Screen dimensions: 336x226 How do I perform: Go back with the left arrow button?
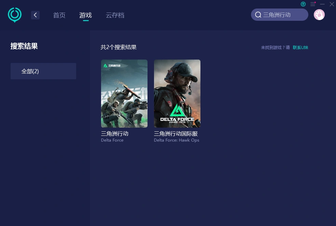(x=36, y=15)
